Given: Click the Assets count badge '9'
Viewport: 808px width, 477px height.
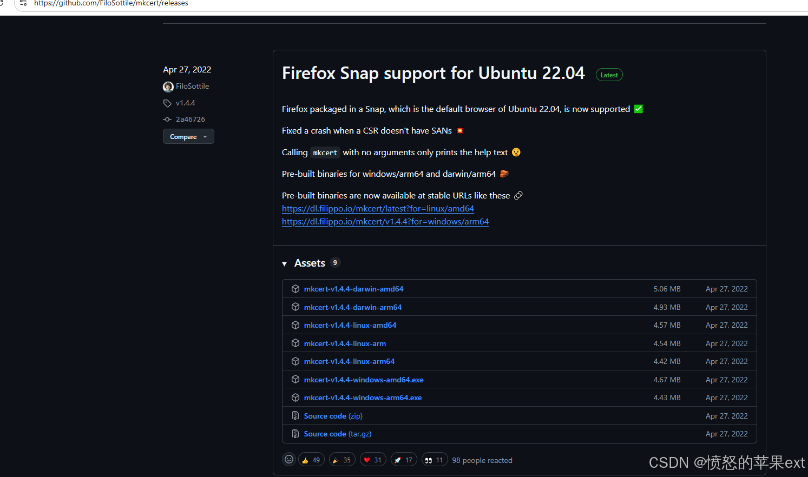Looking at the screenshot, I should tap(335, 263).
